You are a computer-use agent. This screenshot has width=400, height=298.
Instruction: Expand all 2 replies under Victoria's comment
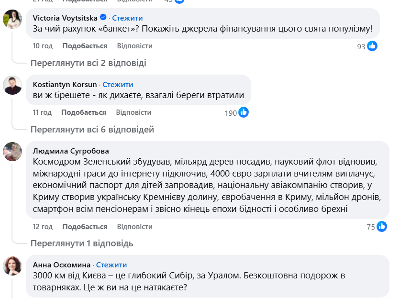(88, 63)
